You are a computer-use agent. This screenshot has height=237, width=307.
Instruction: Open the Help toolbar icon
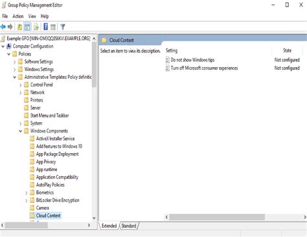coord(46,26)
